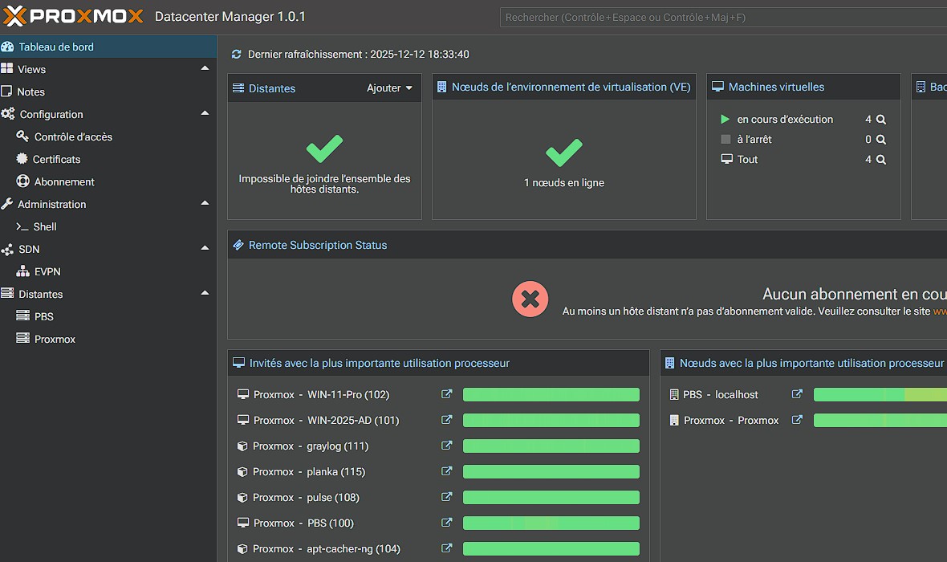The height and width of the screenshot is (562, 947).
Task: Click the refresh icon next to Dernier rafraîchissement
Action: click(x=236, y=54)
